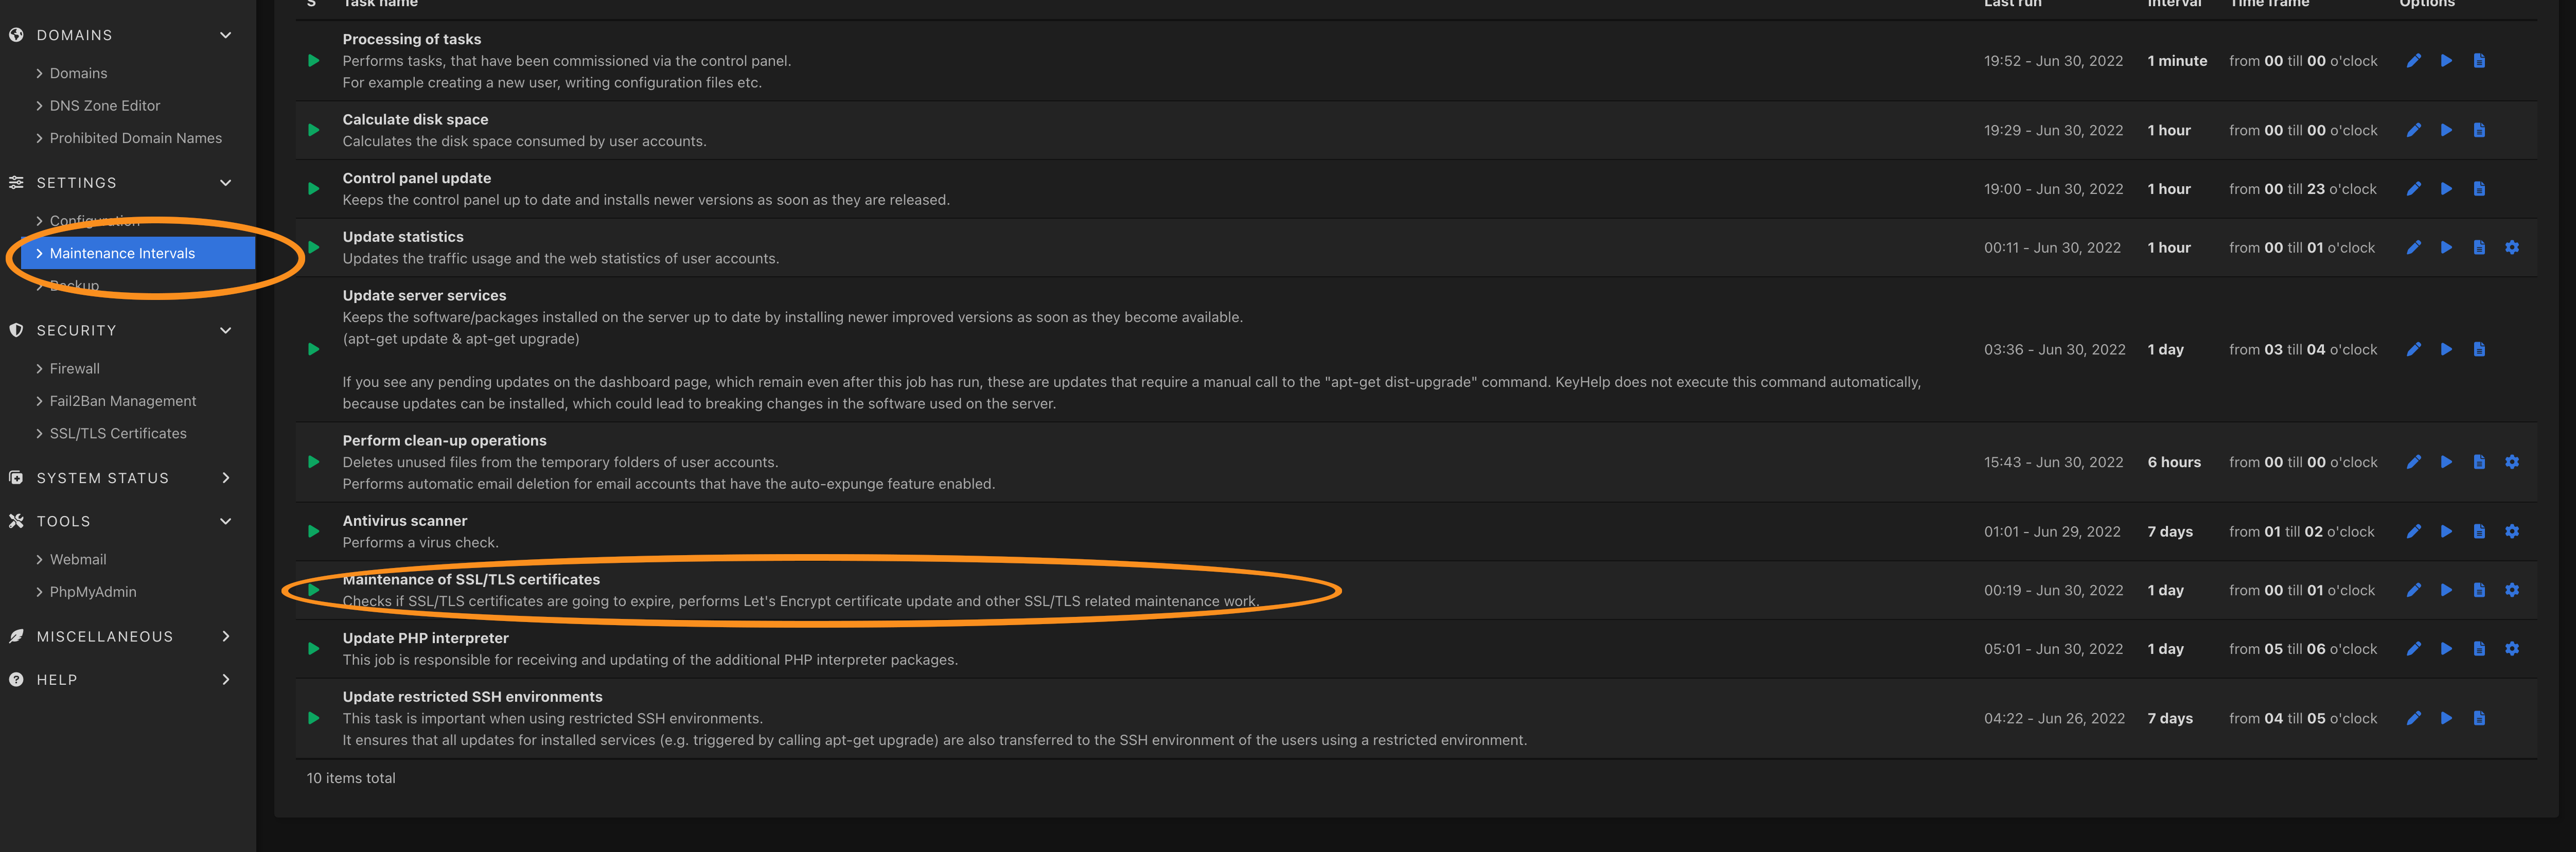Run the Calculate disk space task now
Image resolution: width=2576 pixels, height=852 pixels.
(2446, 130)
